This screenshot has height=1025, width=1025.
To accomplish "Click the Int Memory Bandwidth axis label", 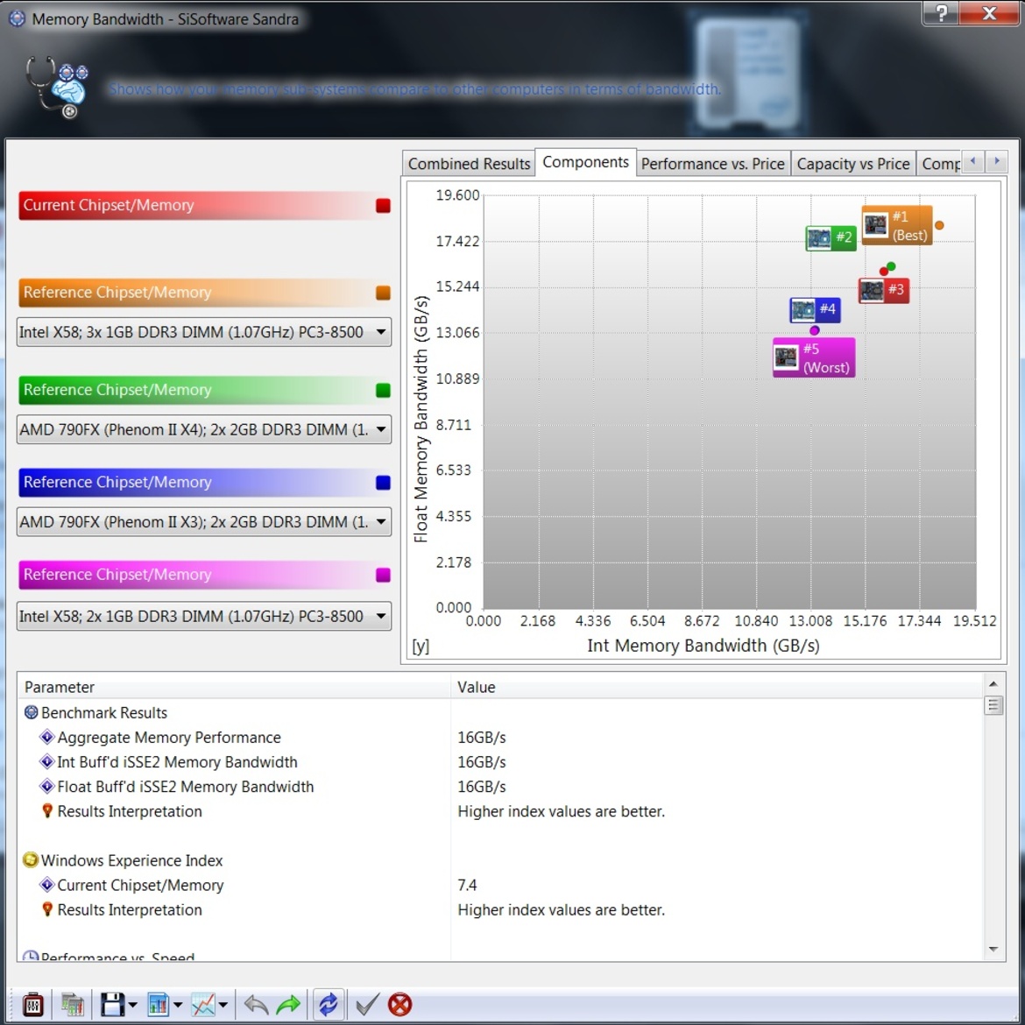I will 703,646.
